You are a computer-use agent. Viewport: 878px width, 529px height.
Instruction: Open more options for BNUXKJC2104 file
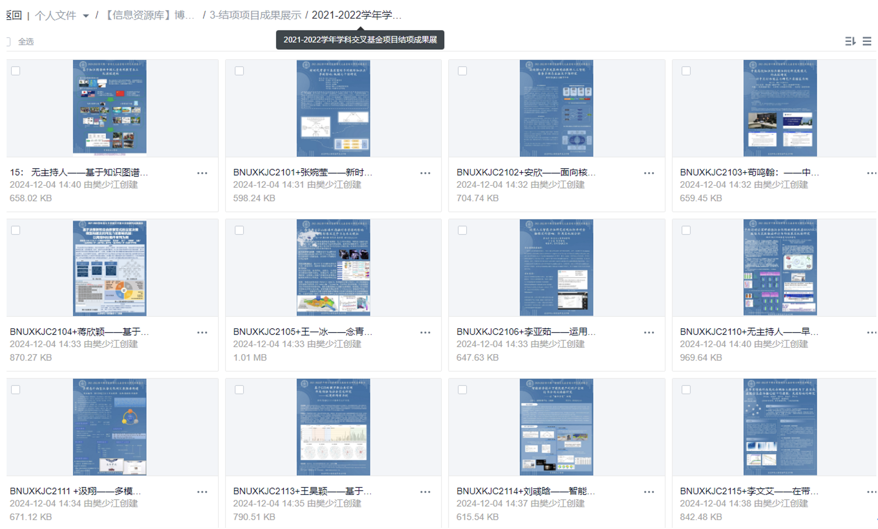point(202,333)
